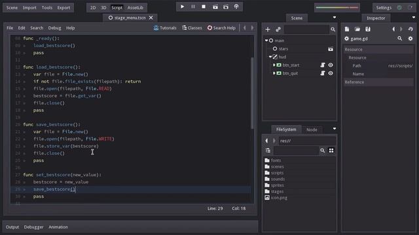Go back in FileSystem directory history
The image size is (419, 235).
[266, 141]
